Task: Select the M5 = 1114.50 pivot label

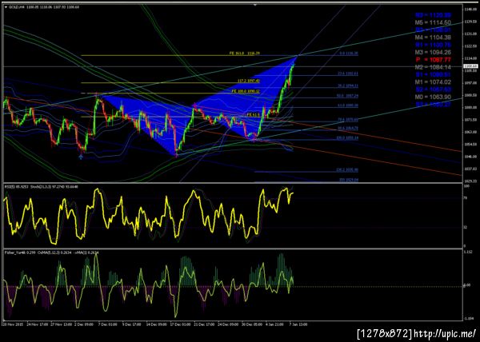Action: point(433,22)
